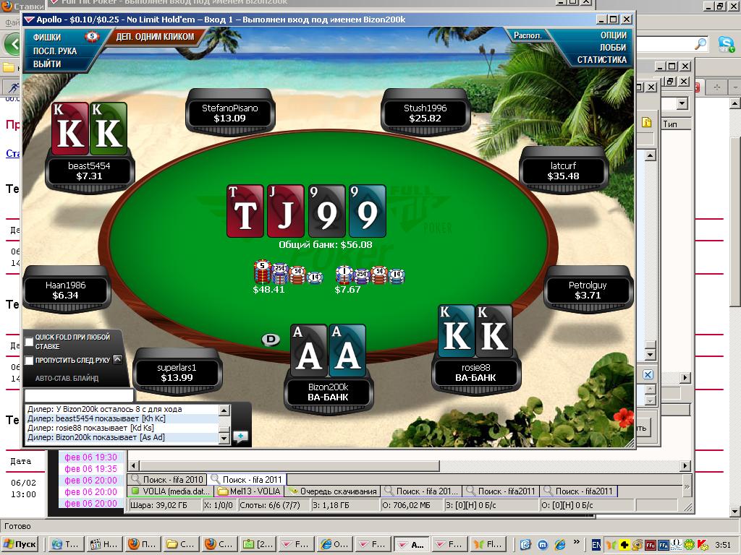This screenshot has width=741, height=555.
Task: Click the red chip icon beside ФИШКИ
Action: pyautogui.click(x=92, y=36)
